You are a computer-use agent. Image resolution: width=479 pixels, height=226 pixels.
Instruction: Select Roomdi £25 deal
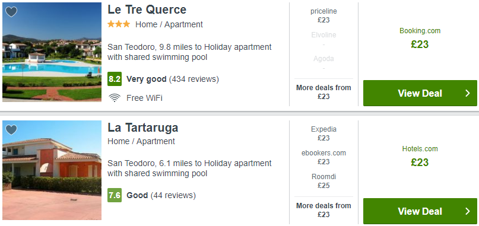[323, 181]
